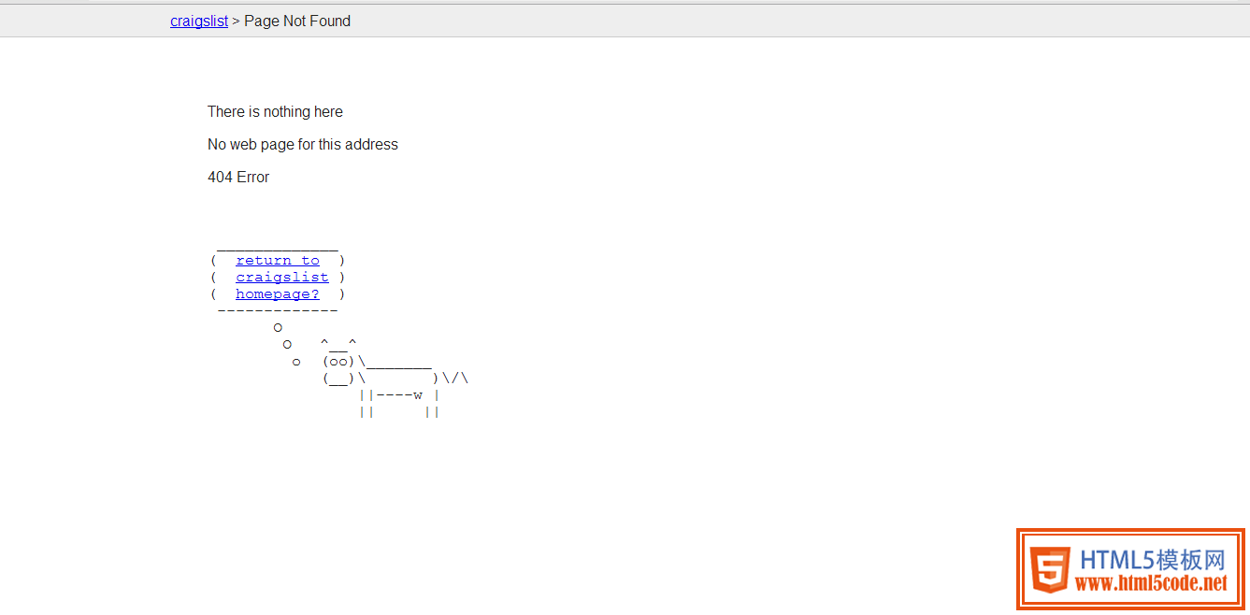Click the www.html5code.net URL text
The image size is (1250, 615).
(x=1150, y=584)
